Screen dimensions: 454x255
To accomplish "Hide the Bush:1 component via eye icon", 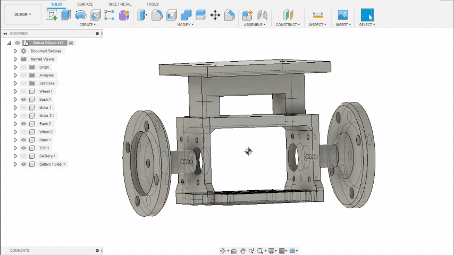I will click(23, 99).
